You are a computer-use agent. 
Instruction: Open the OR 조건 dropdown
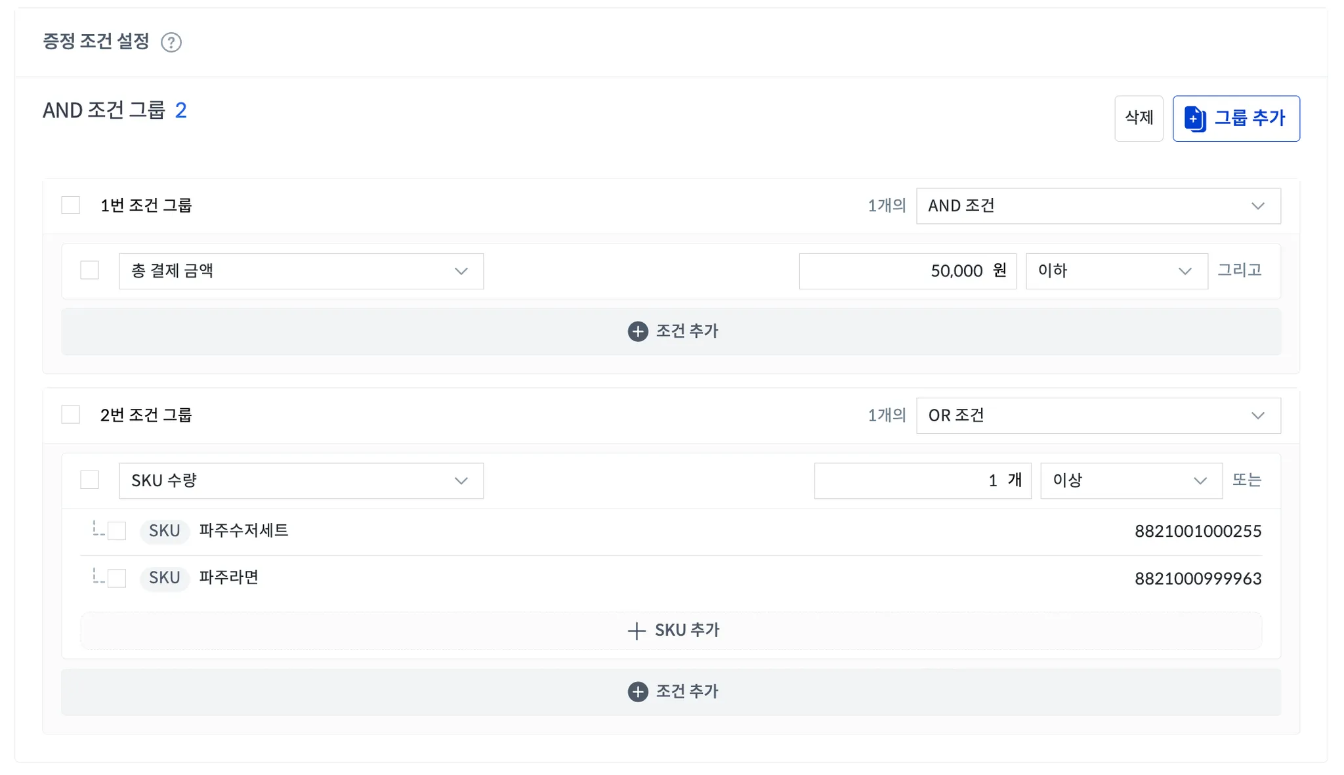click(x=1098, y=415)
